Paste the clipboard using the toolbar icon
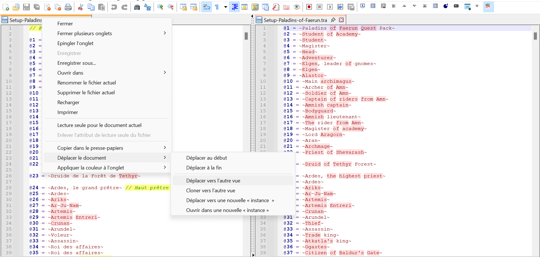Image resolution: width=540 pixels, height=257 pixels. [102, 7]
